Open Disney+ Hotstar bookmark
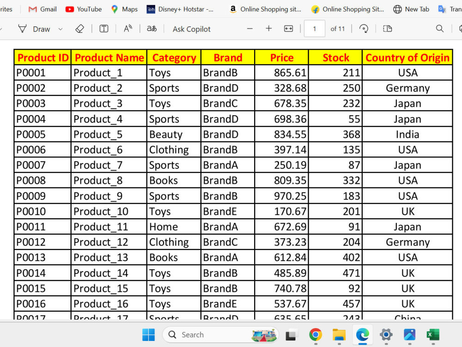Viewport: 462px width, 347px height. click(x=180, y=9)
